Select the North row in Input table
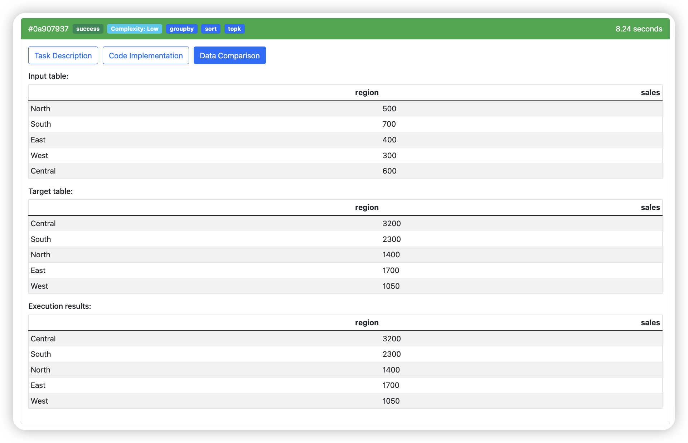688x443 pixels. tap(40, 108)
